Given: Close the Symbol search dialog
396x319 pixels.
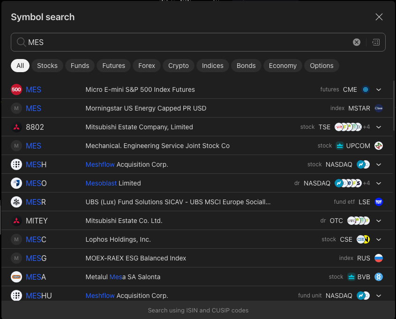Looking at the screenshot, I should coord(379,17).
